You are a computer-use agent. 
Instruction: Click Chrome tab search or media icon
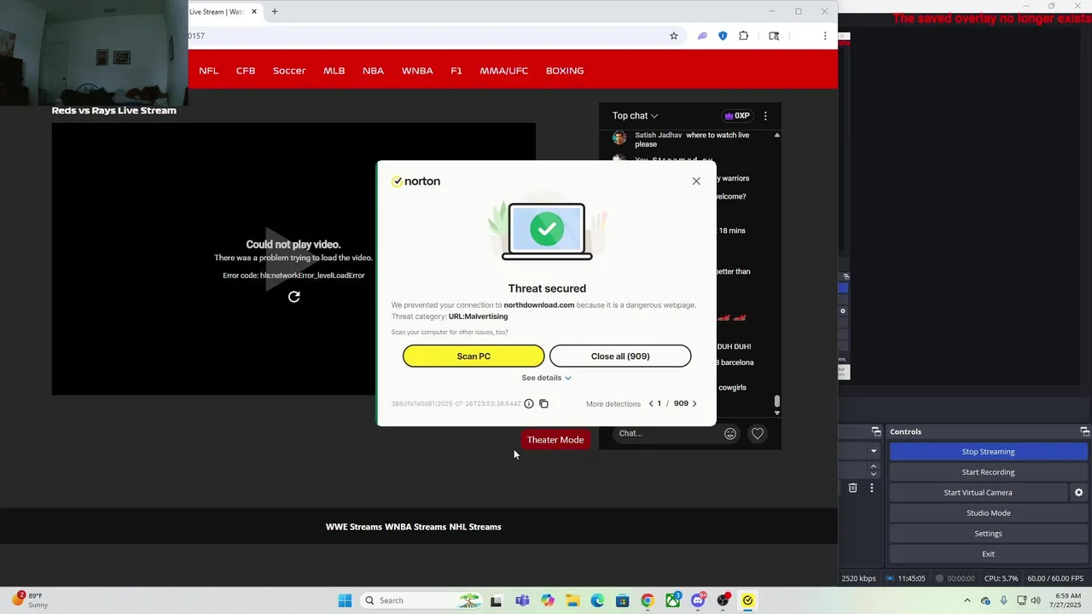[774, 36]
